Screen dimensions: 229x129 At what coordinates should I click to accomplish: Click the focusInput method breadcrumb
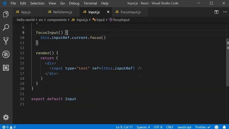[120, 20]
